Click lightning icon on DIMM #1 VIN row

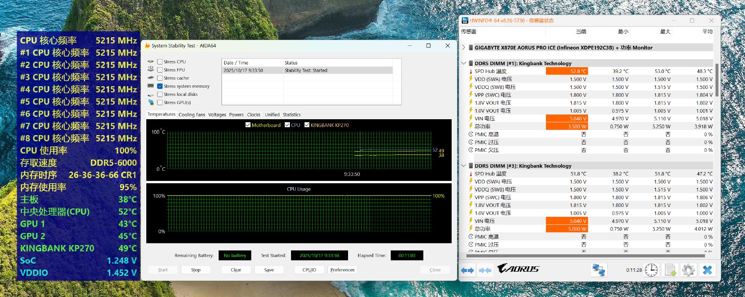pos(471,118)
